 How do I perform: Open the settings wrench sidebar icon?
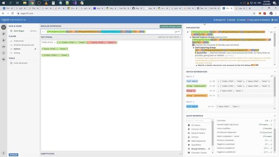pos(3,53)
